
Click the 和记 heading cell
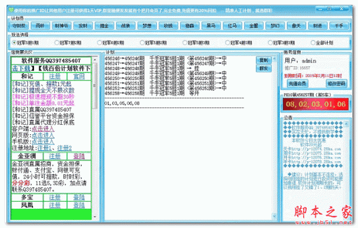27,76
